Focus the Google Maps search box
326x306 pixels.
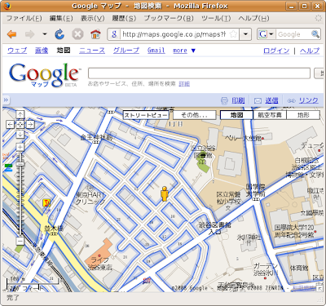tap(199, 73)
